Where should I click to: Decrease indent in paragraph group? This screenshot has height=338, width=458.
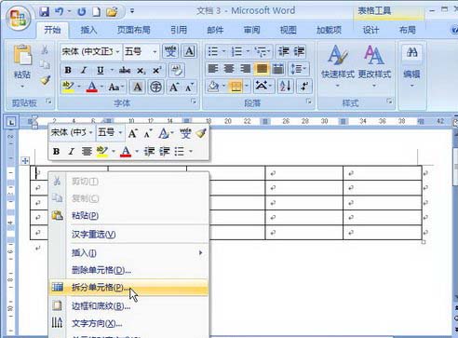(x=284, y=51)
